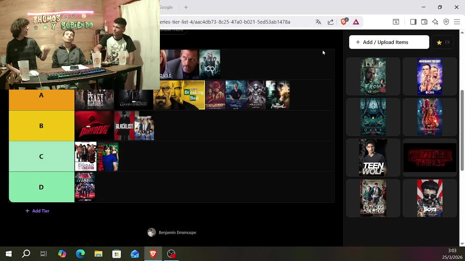Select the El Marginal poster
This screenshot has height=261, width=465.
tap(278, 95)
